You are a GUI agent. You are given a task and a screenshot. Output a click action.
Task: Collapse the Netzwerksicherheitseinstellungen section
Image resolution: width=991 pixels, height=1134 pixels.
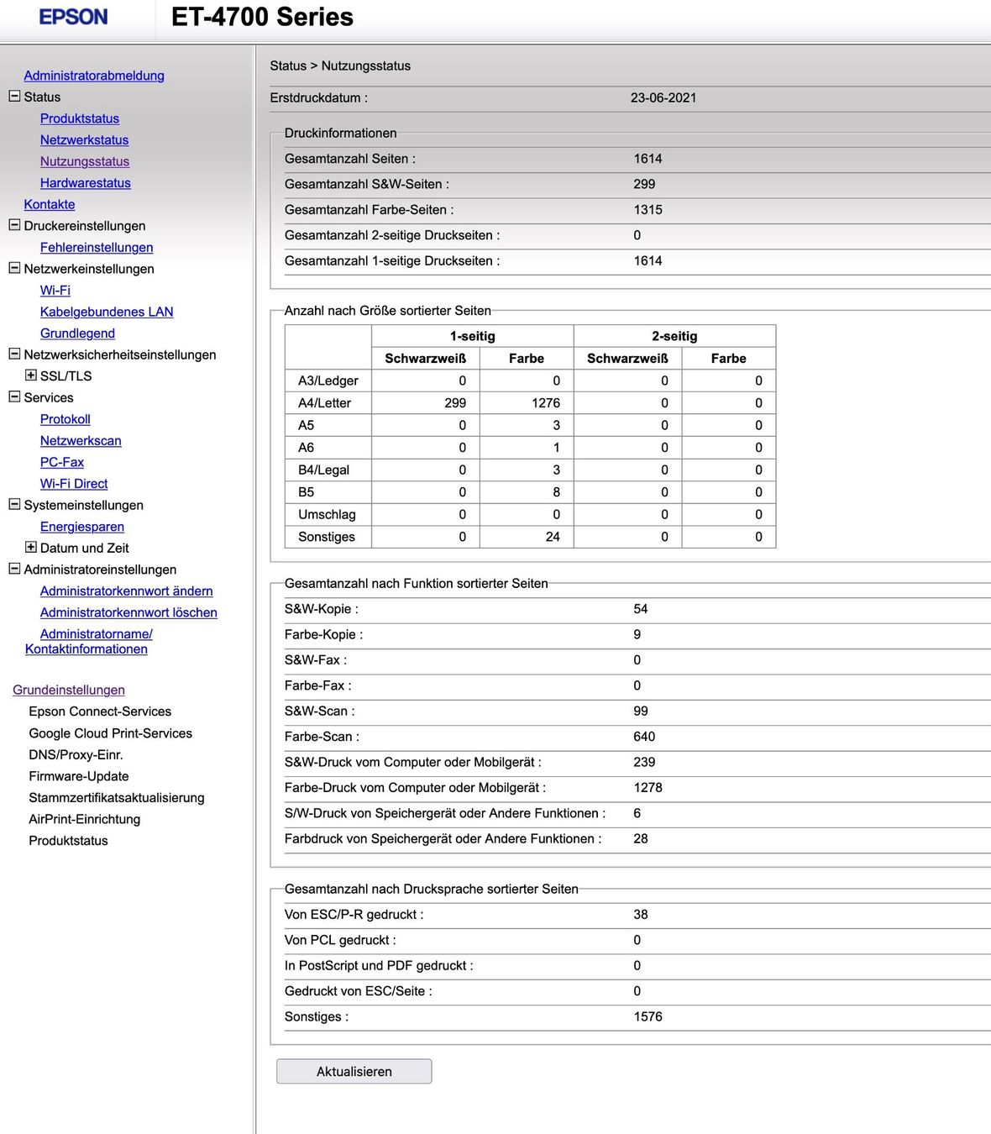(14, 354)
